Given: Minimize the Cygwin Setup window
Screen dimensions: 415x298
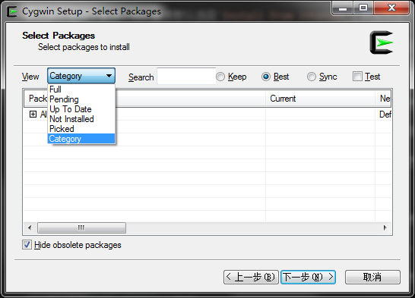Looking at the screenshot, I should point(343,8).
